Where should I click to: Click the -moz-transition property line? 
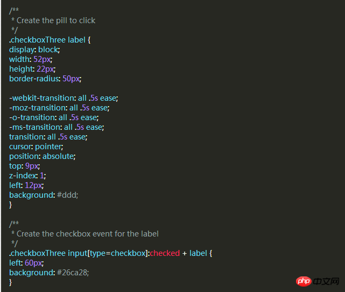tap(59, 108)
